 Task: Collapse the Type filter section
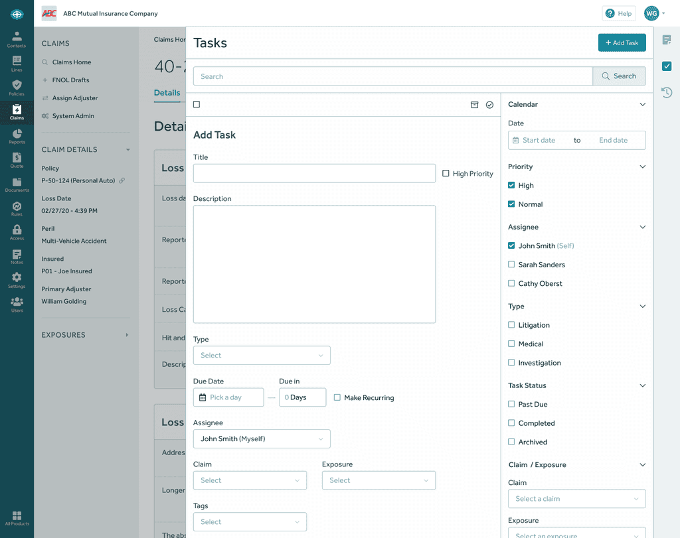(643, 306)
